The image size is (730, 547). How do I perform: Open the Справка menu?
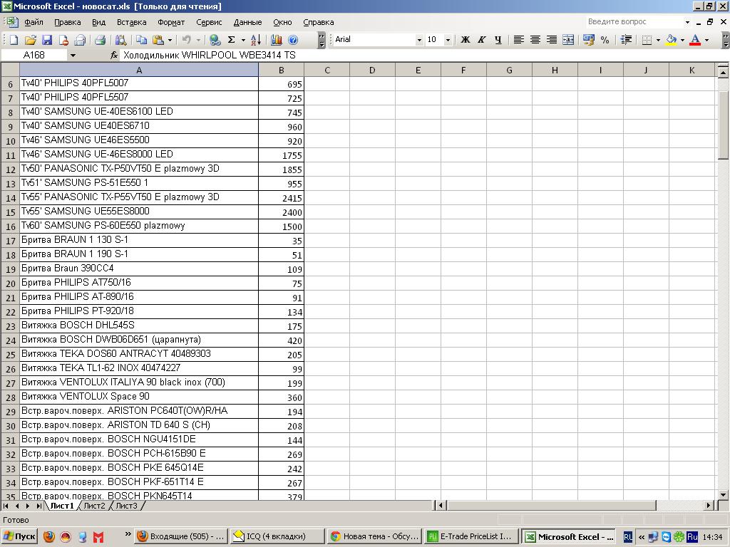(319, 22)
